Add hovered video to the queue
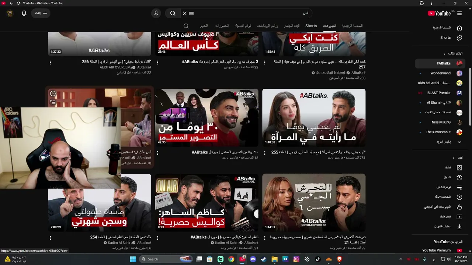 [53, 102]
